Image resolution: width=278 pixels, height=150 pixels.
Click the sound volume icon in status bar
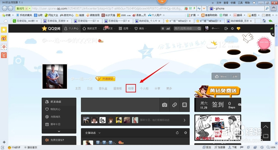coord(262,147)
